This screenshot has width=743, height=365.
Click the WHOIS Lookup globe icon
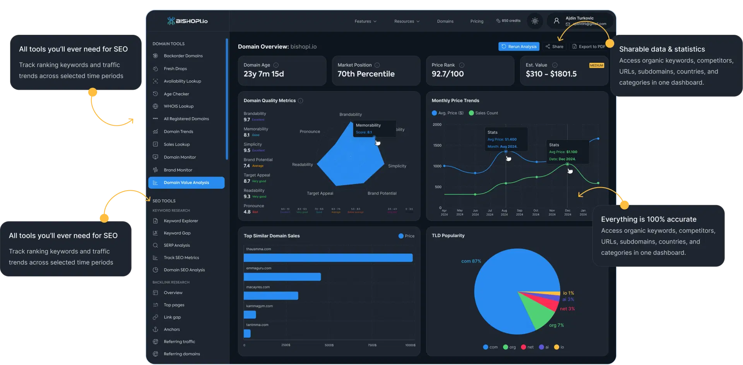pyautogui.click(x=155, y=106)
